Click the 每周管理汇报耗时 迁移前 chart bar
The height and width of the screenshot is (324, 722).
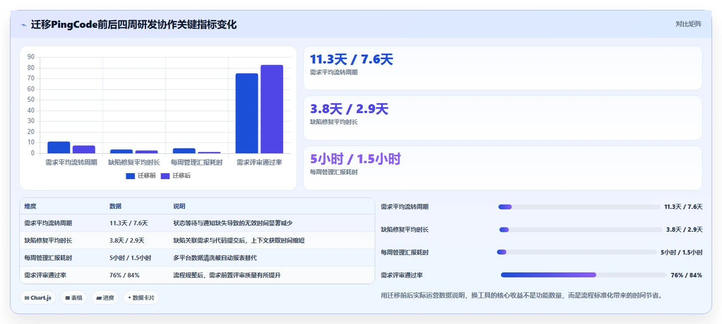pyautogui.click(x=184, y=151)
